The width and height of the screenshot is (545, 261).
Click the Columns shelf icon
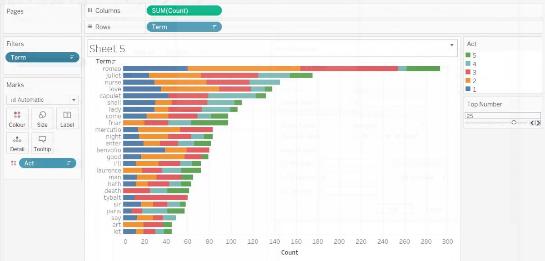[x=90, y=10]
